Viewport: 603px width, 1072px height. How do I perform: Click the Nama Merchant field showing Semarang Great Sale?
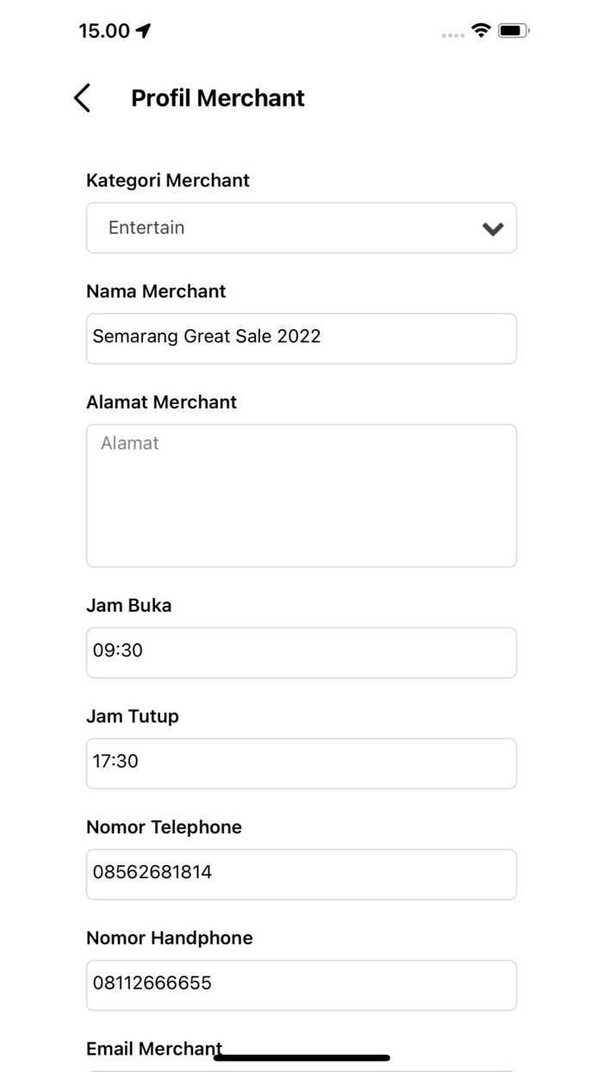tap(301, 338)
